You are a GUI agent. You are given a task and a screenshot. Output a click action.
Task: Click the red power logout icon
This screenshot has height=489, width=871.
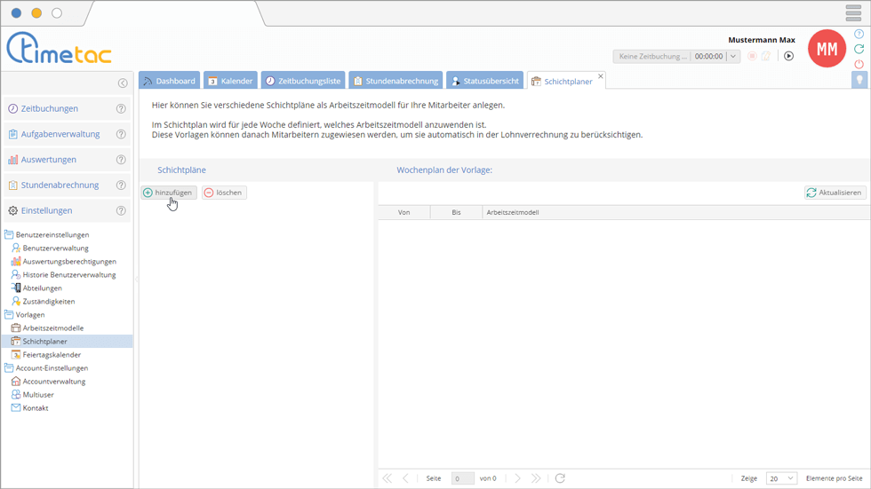coord(859,64)
